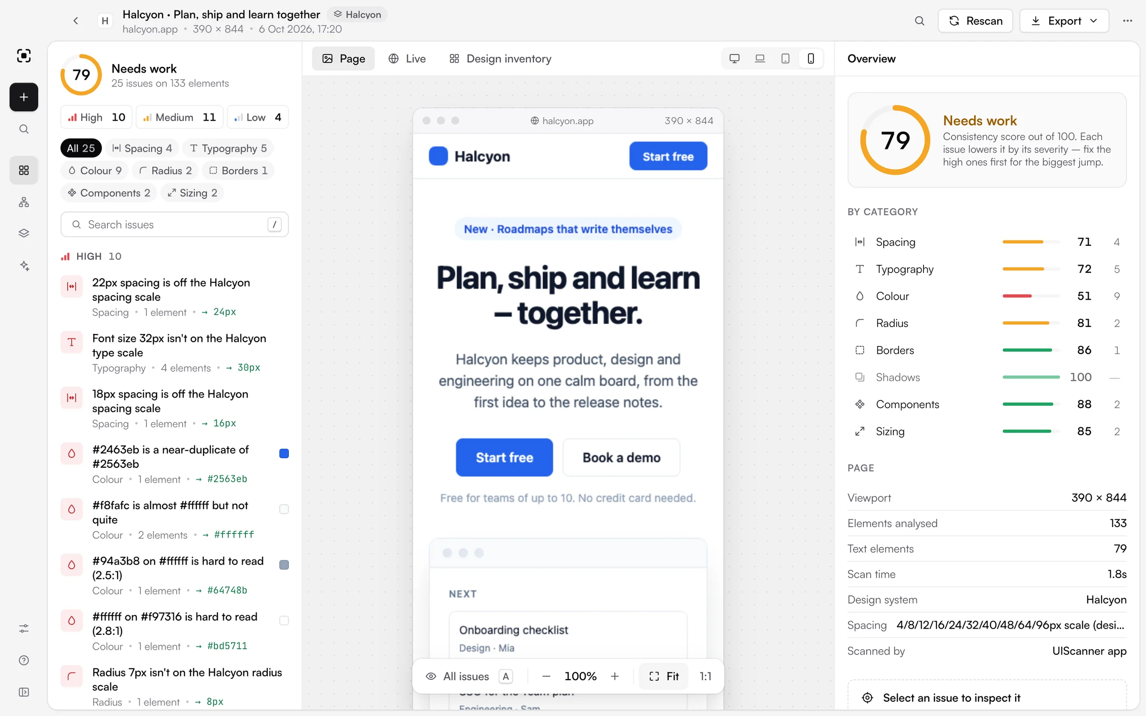
Task: Switch to desktop monitor viewport
Action: pyautogui.click(x=734, y=59)
